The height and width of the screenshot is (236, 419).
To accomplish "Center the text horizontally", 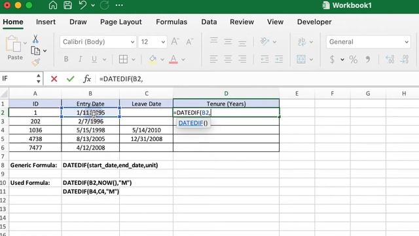I will click(x=228, y=59).
